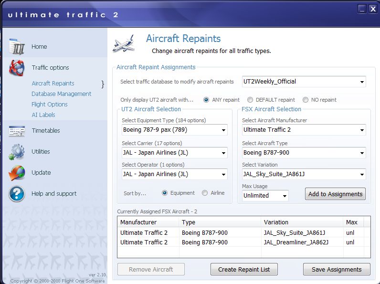Open the Select Aircraft Manufacturer dropdown
380x284 pixels.
coord(304,130)
